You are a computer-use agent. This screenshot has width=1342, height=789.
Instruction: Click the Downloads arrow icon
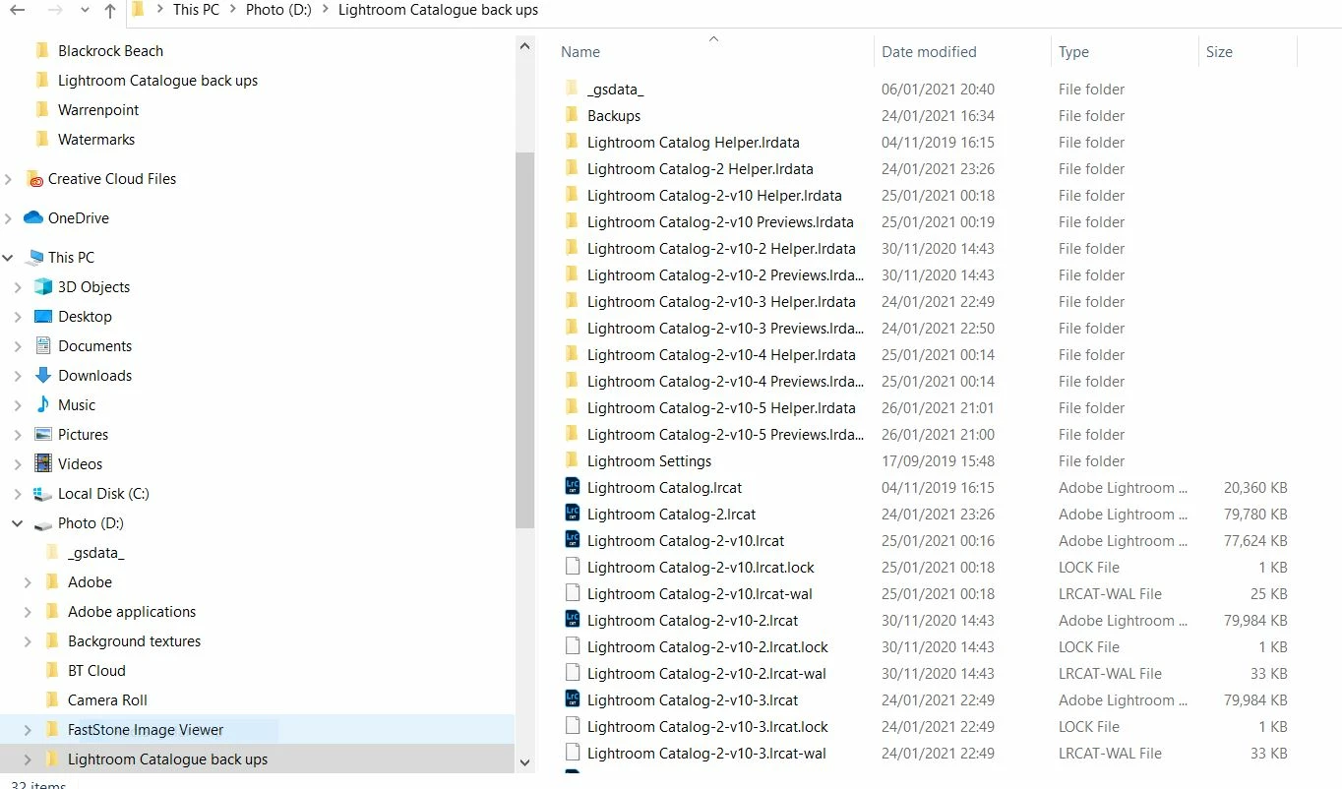click(42, 375)
